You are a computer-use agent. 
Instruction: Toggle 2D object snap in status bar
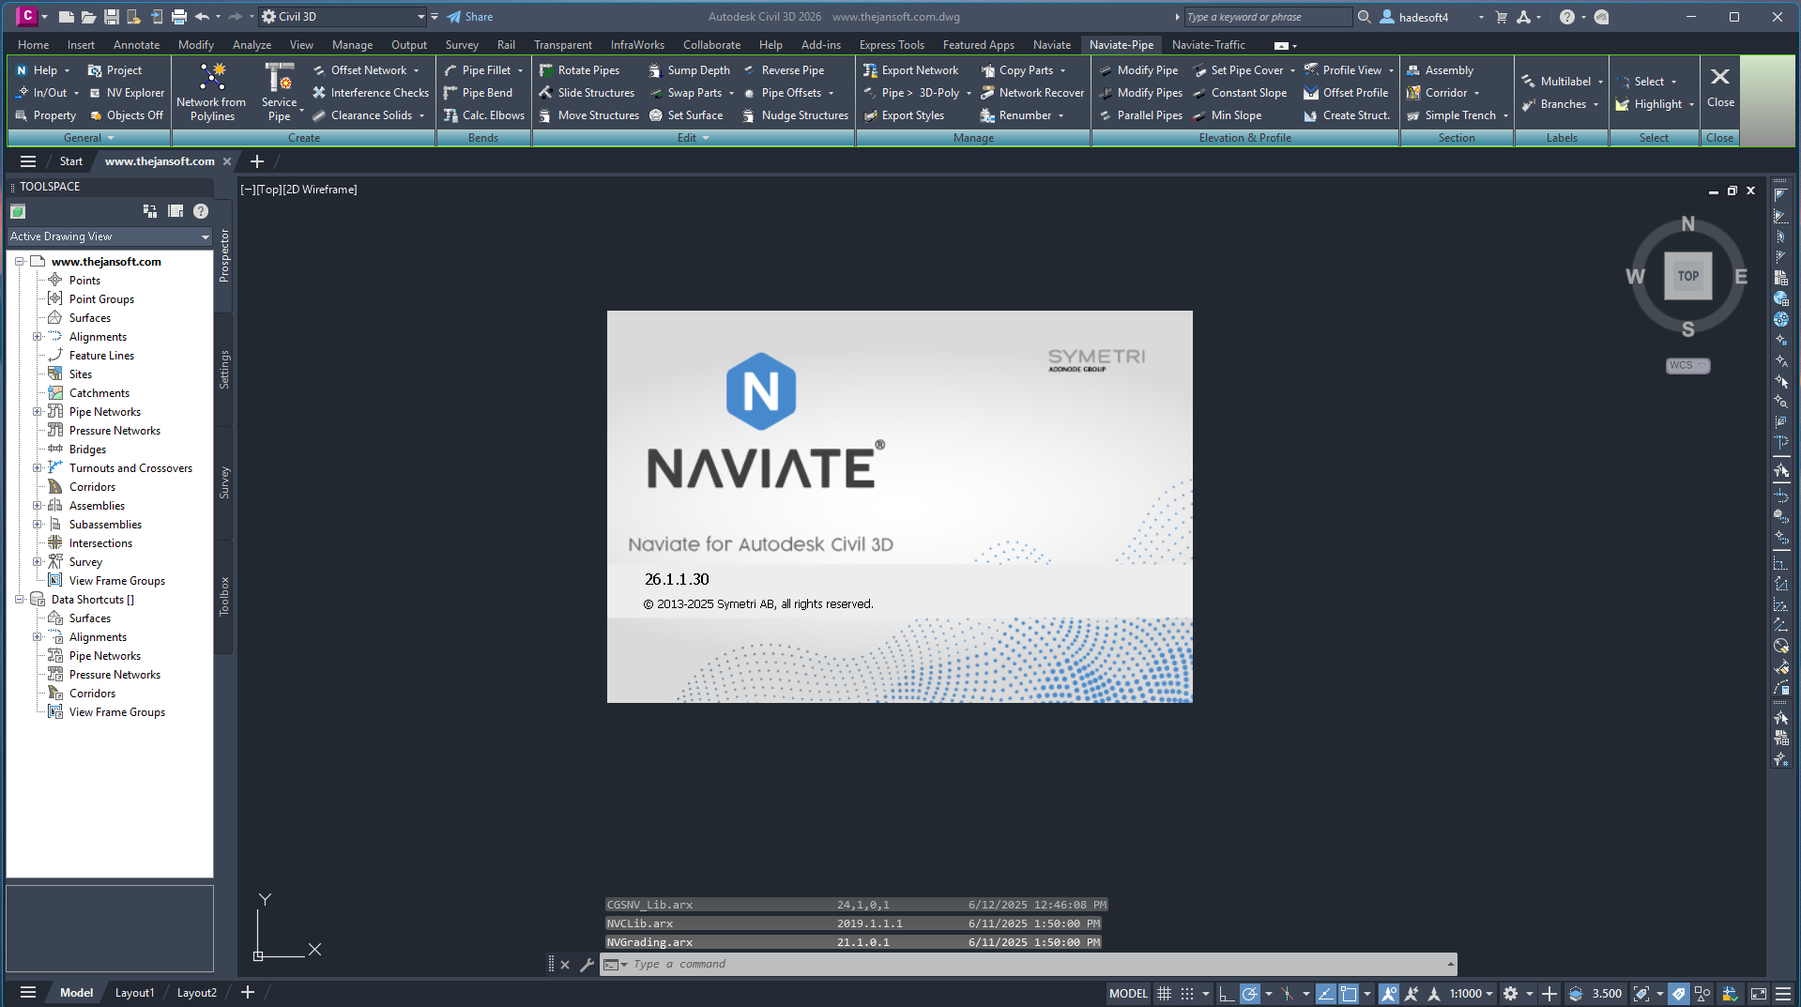coord(1349,993)
